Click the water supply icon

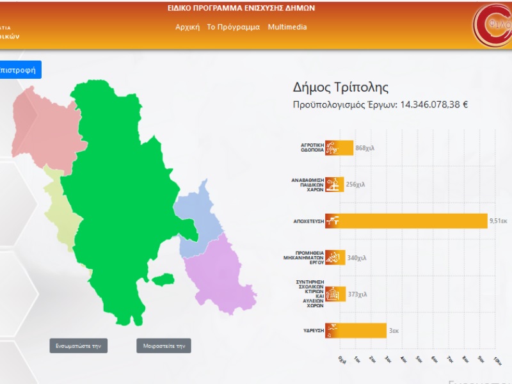(x=332, y=331)
